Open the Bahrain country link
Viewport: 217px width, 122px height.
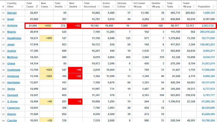pyautogui.click(x=12, y=13)
